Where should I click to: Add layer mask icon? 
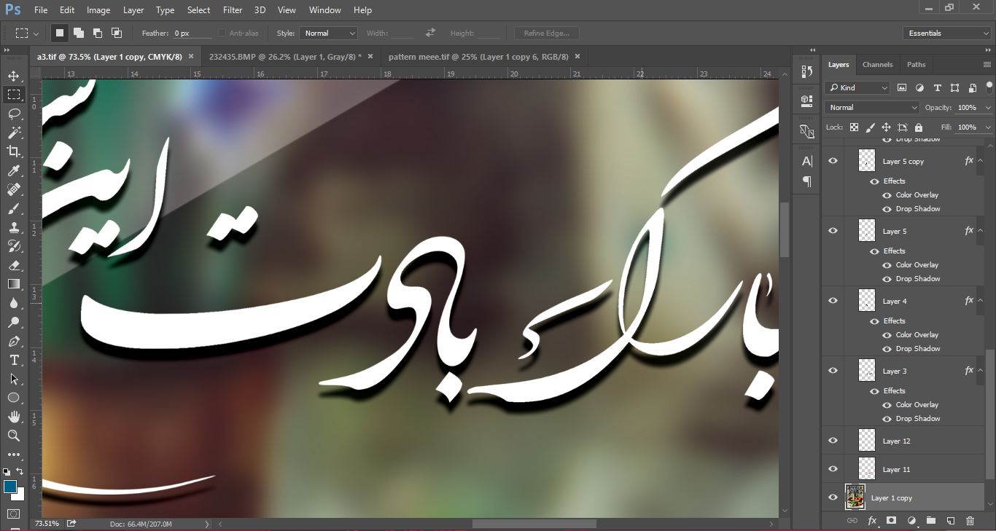(x=891, y=521)
